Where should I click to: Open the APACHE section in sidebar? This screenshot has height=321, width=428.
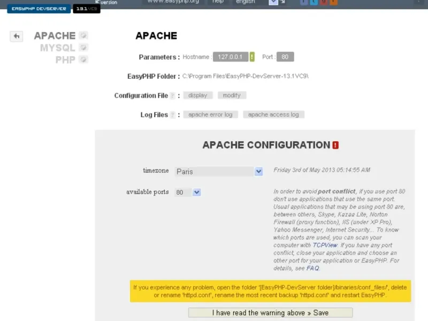pyautogui.click(x=55, y=36)
